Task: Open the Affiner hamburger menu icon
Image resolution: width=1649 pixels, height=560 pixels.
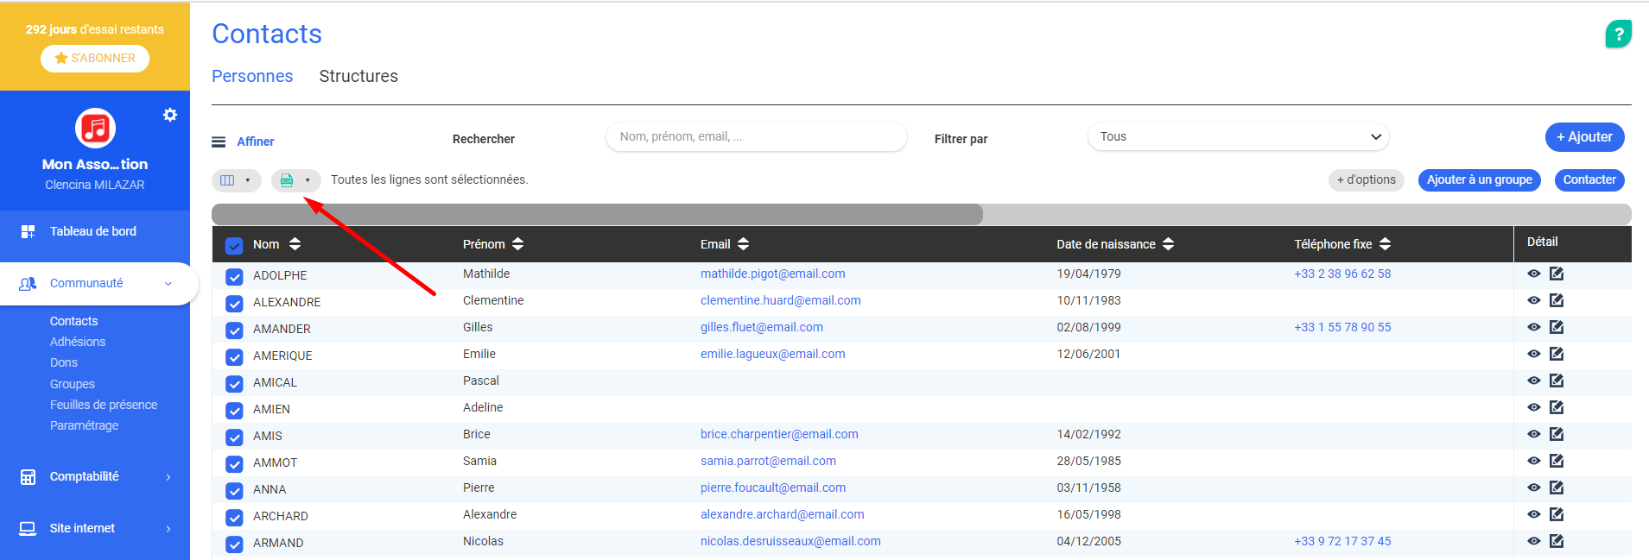Action: point(219,142)
